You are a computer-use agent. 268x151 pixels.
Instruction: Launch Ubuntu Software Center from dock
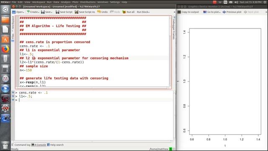5,39
